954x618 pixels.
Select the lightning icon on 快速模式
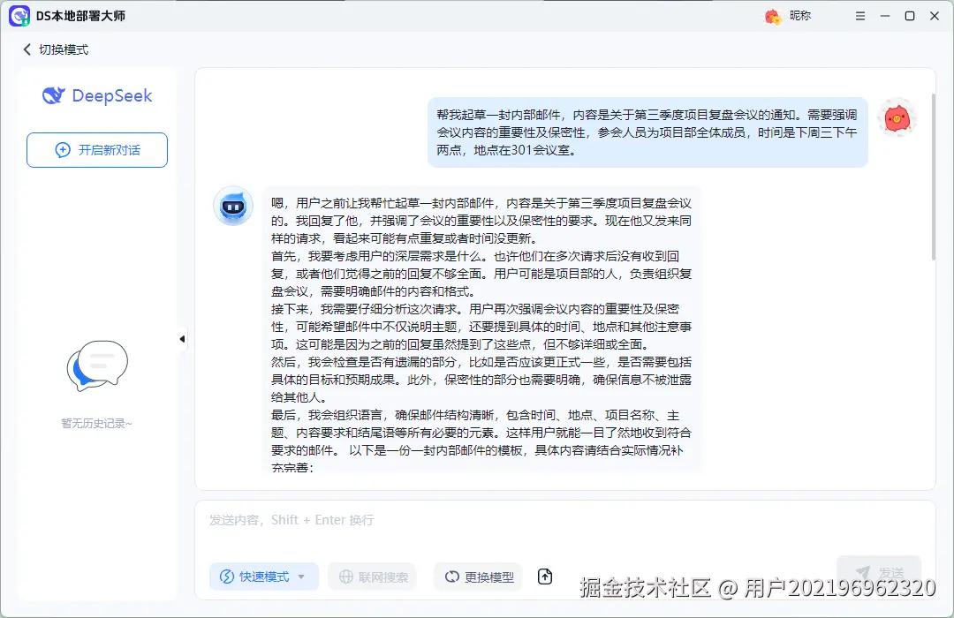[225, 576]
